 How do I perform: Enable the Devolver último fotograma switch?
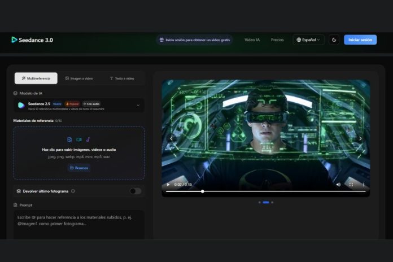click(x=136, y=191)
